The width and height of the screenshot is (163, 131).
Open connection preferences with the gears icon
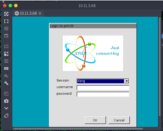pos(6,76)
